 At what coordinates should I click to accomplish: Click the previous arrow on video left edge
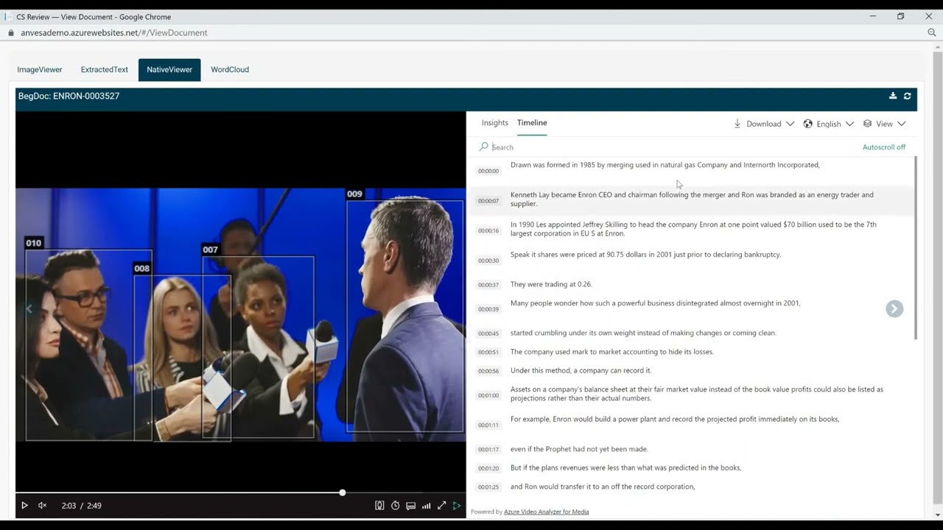click(x=29, y=308)
